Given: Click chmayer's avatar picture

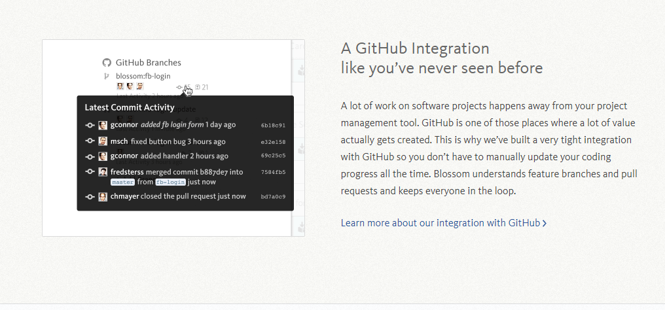Looking at the screenshot, I should coord(103,196).
